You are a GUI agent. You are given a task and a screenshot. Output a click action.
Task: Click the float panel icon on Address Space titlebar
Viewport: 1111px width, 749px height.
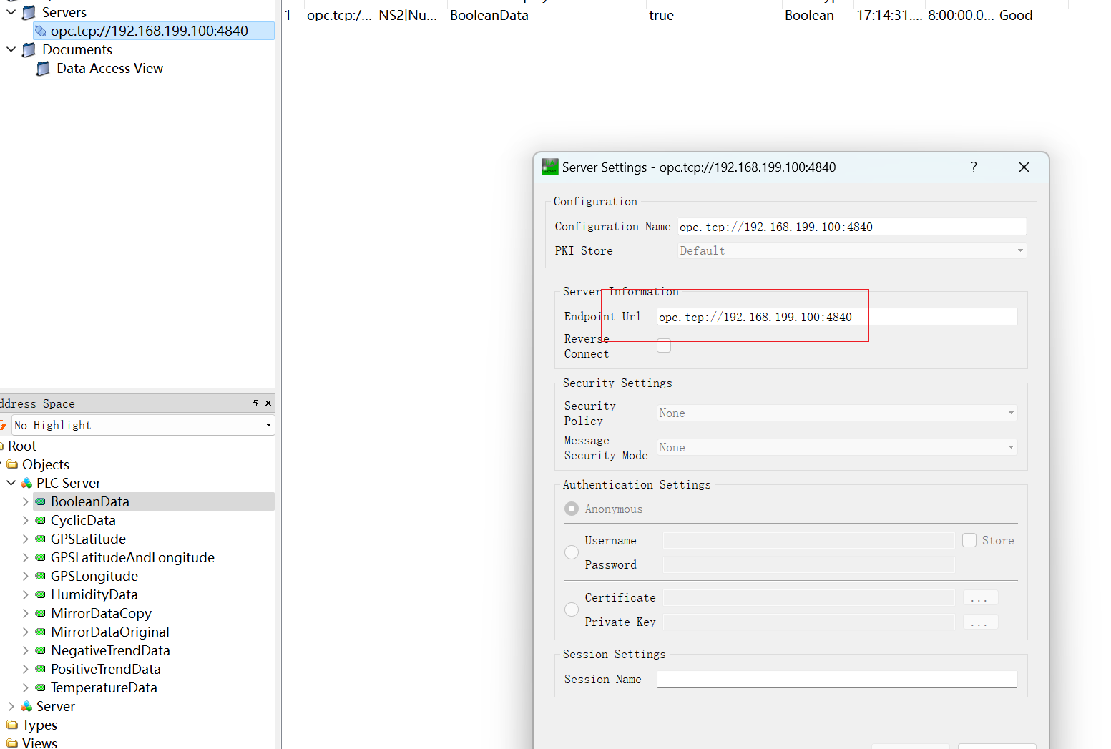click(x=255, y=403)
